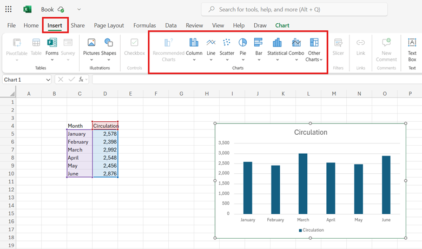Insert a Text Box

[412, 43]
